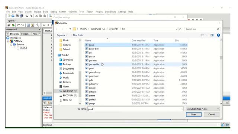Viewport: 238px width, 134px height.
Task: Select gcc-ranlib file row
Action: click(x=136, y=64)
